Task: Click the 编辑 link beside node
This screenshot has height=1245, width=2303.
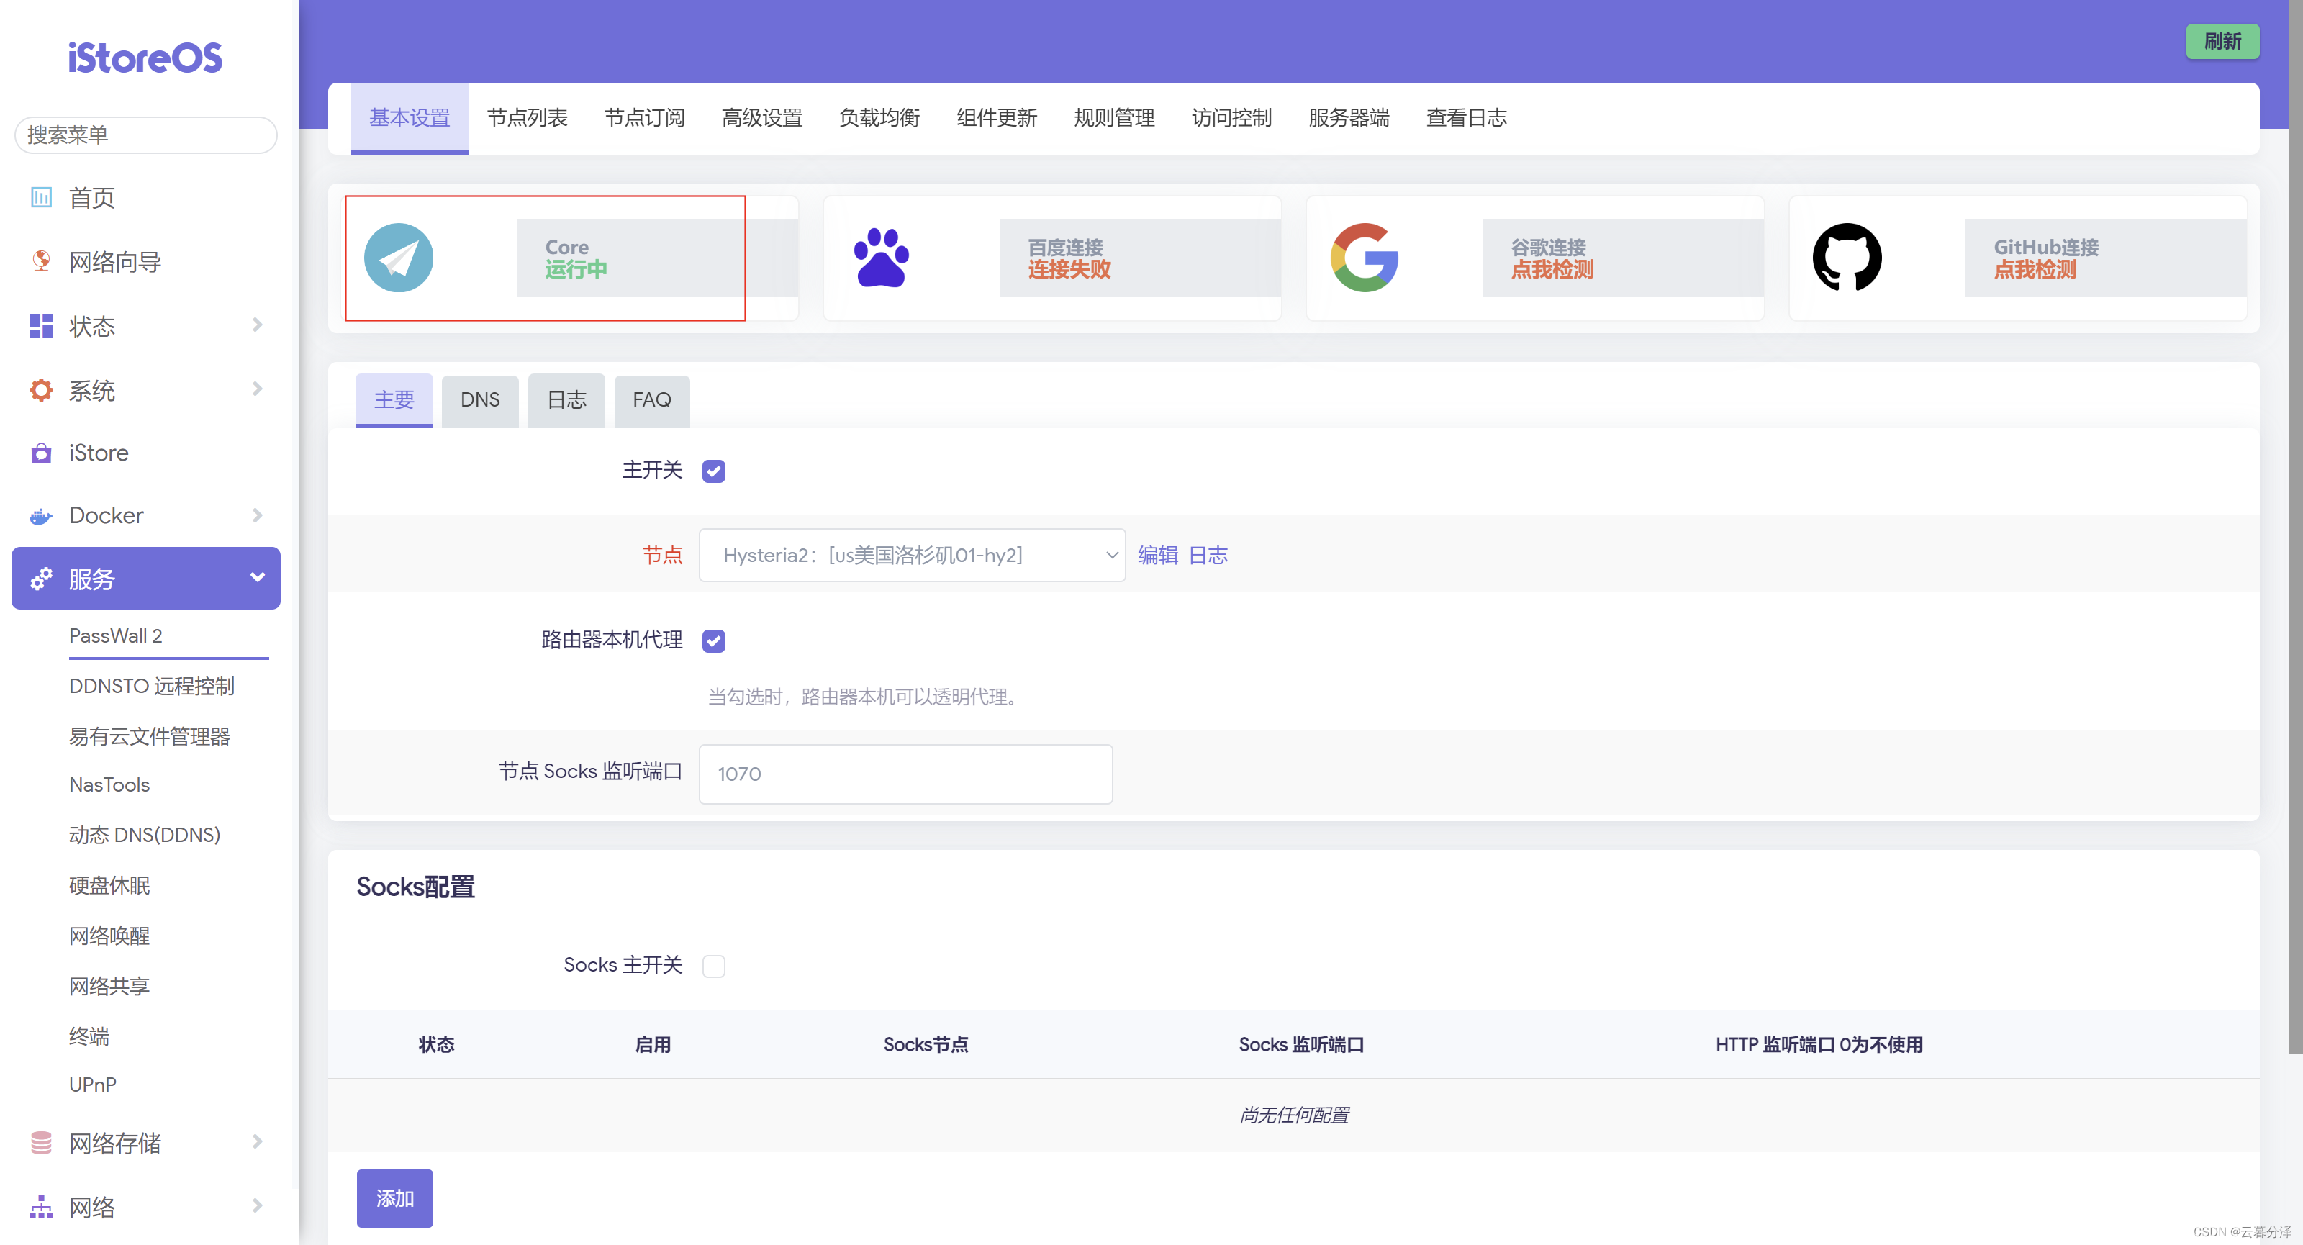Action: coord(1157,555)
